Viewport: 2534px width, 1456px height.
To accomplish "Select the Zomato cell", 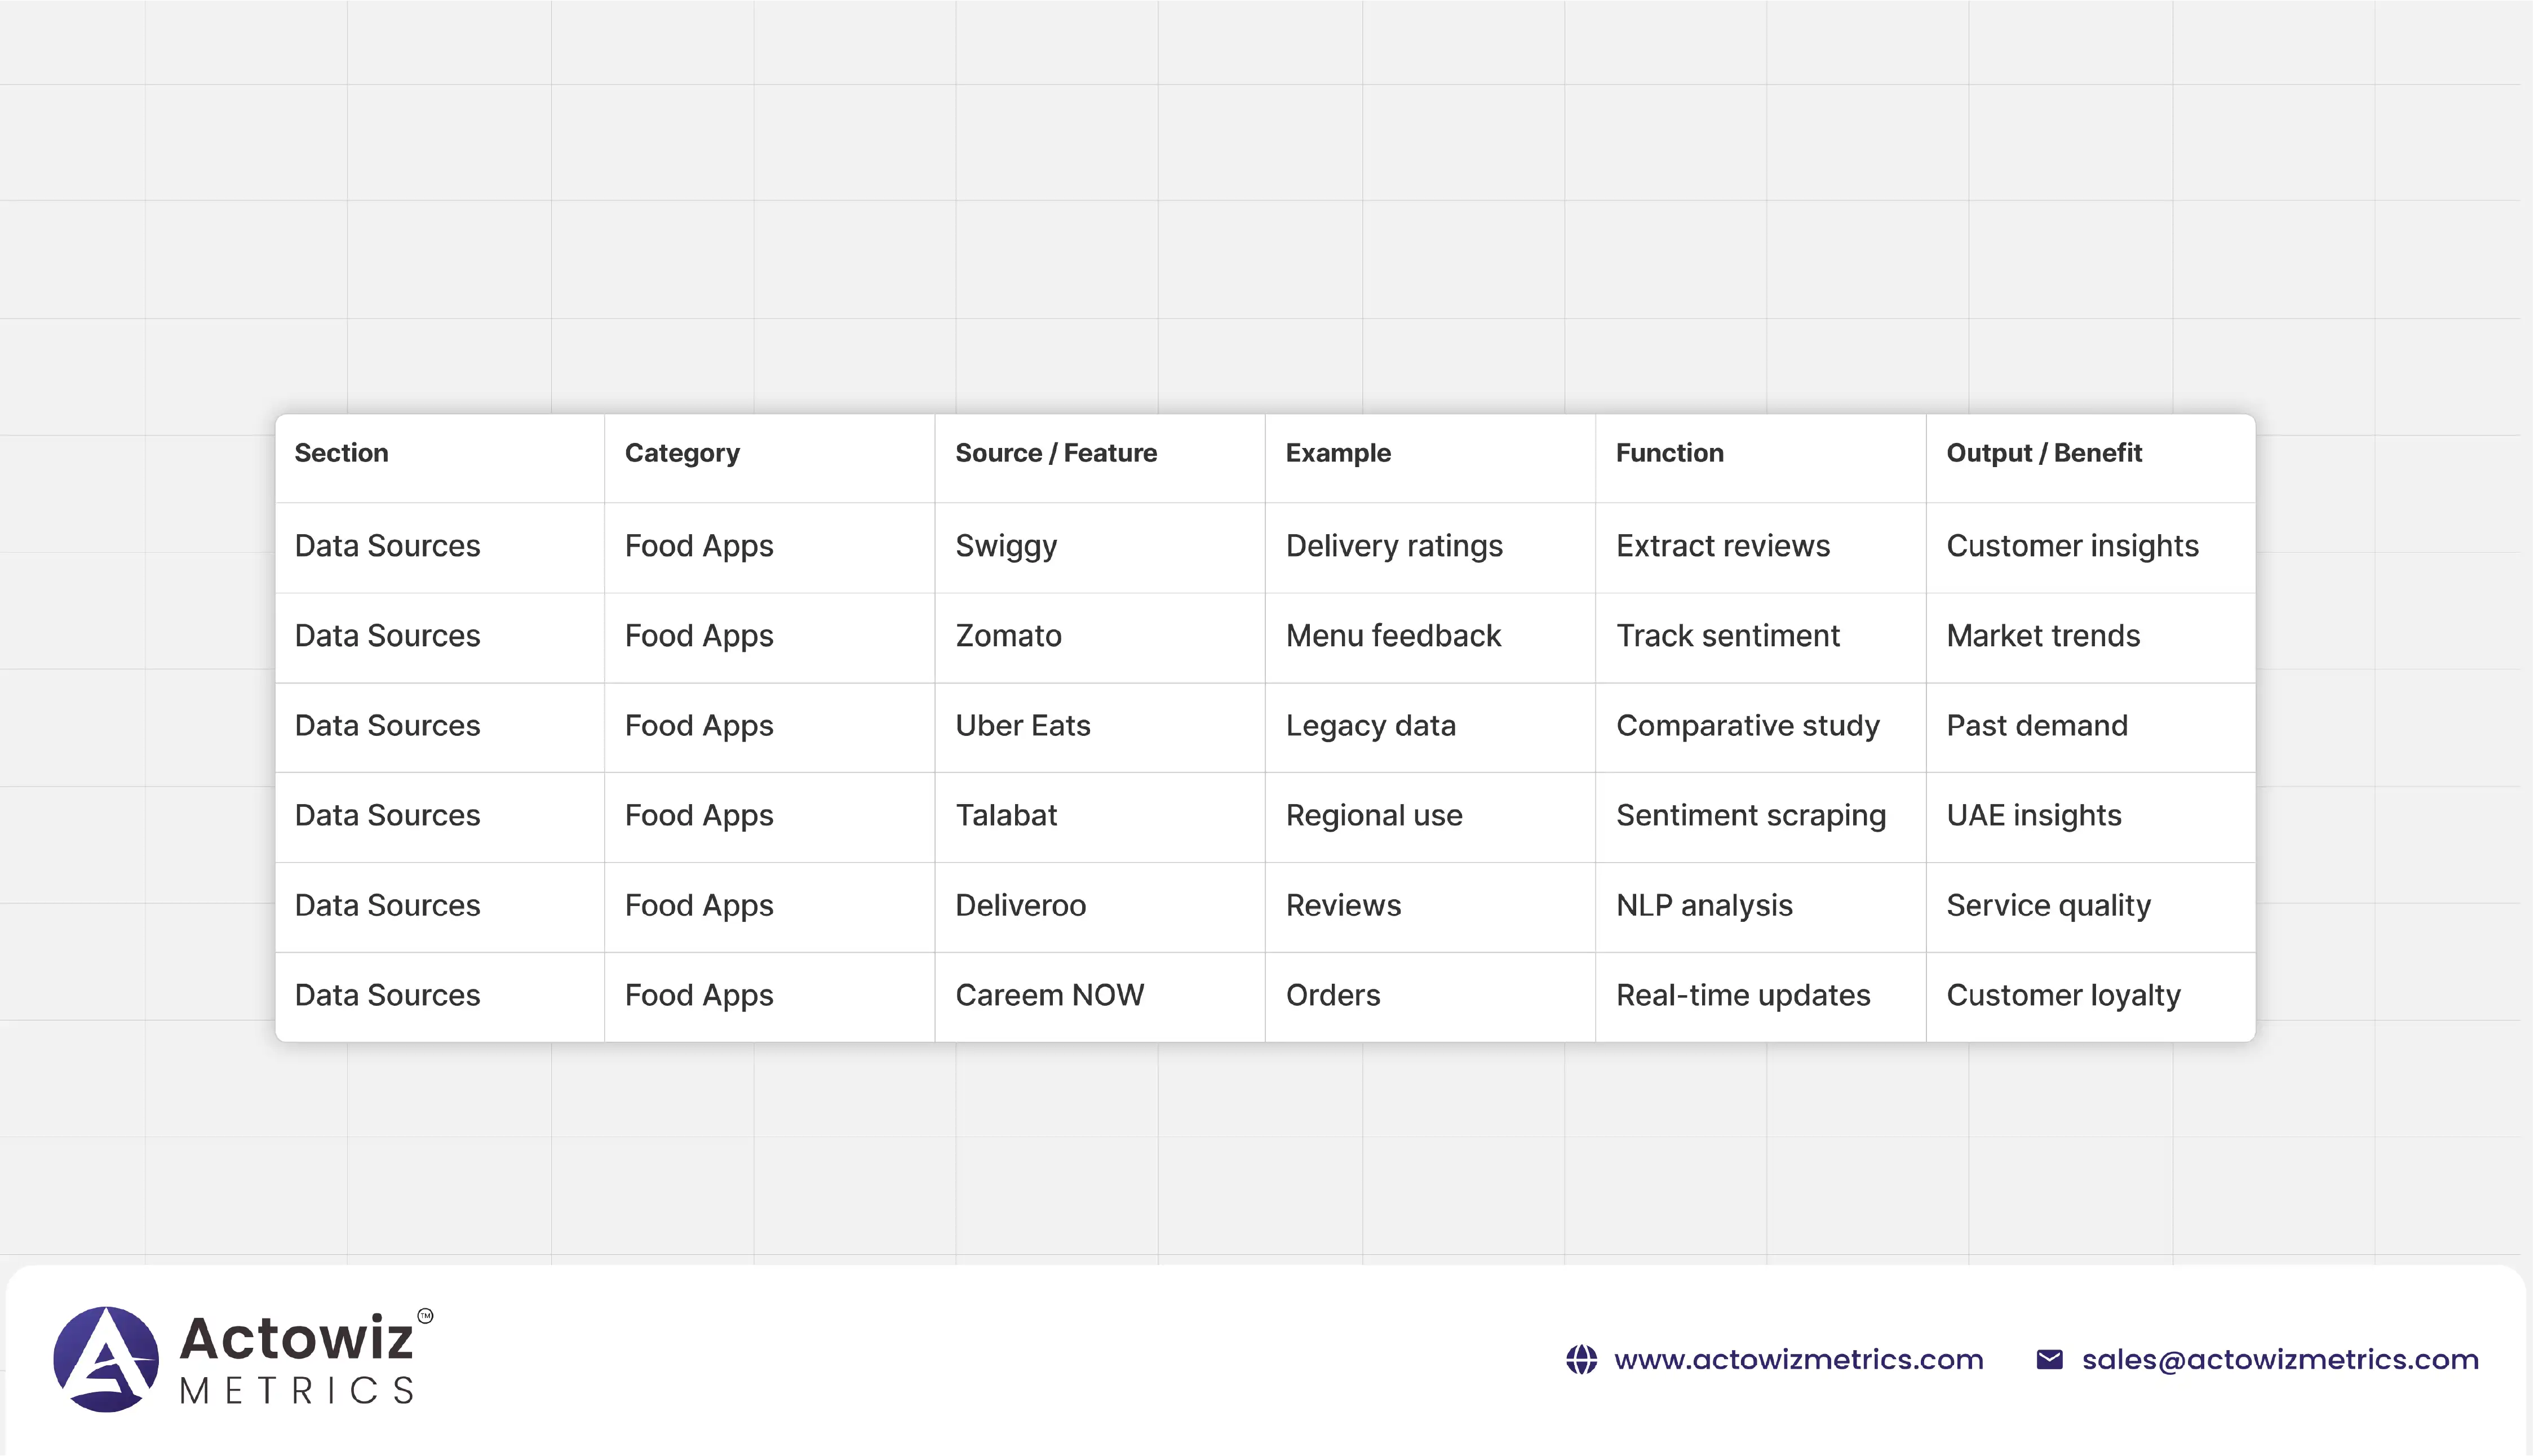I will click(x=1008, y=636).
